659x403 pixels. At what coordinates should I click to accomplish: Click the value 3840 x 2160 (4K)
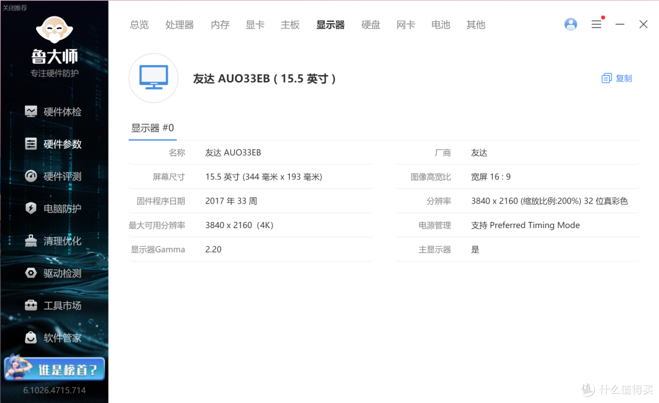click(x=239, y=225)
